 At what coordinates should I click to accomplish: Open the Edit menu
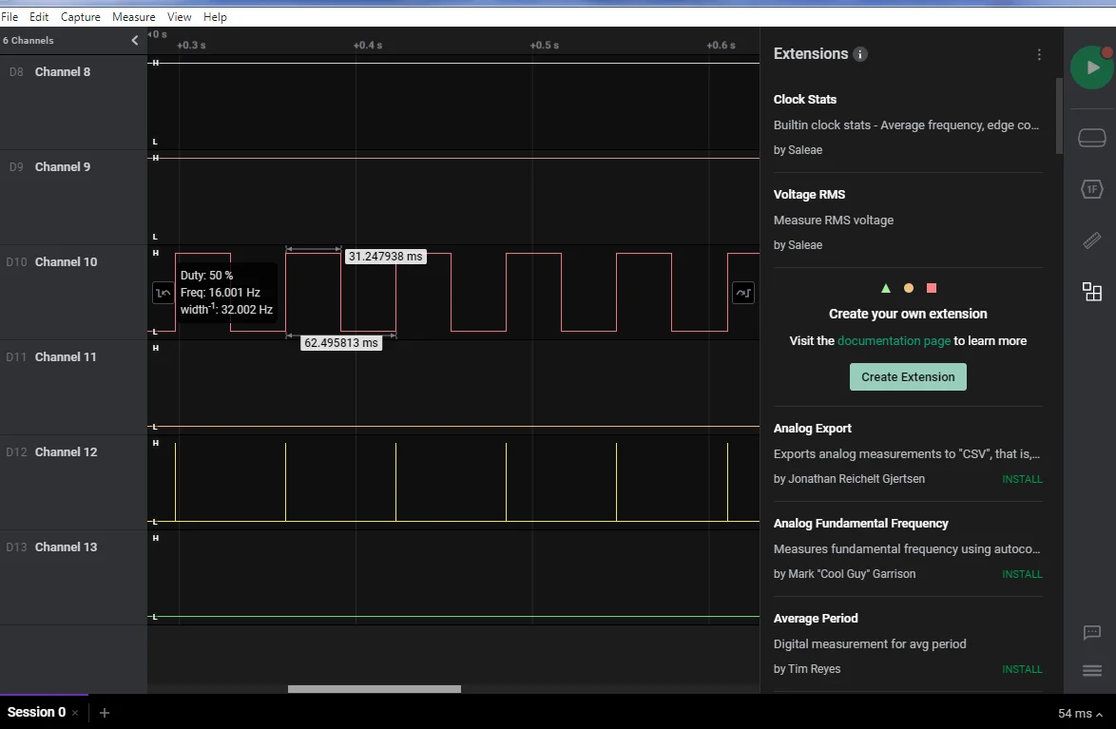point(39,16)
